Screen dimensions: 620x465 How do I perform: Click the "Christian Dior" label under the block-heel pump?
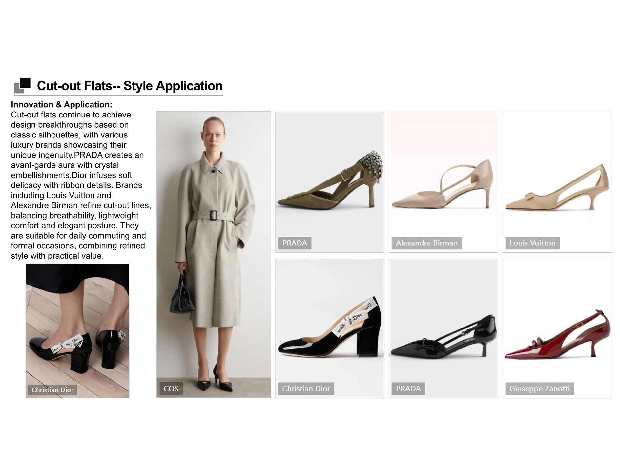[x=306, y=389]
